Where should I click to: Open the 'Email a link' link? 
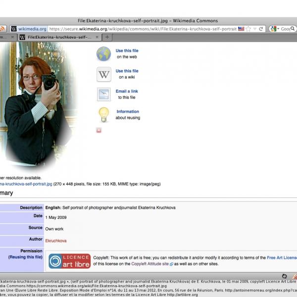pos(127,91)
